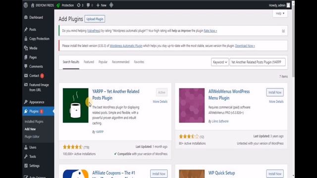Click the Media icon in sidebar

[x=26, y=48]
